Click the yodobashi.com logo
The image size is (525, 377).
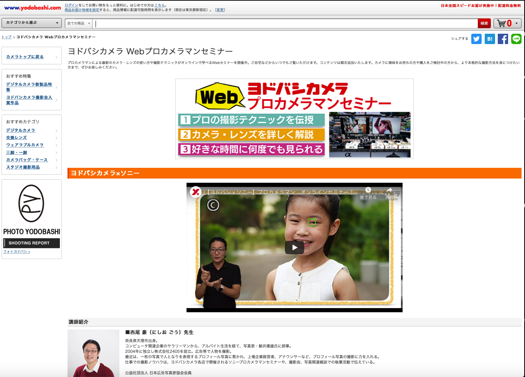[33, 8]
